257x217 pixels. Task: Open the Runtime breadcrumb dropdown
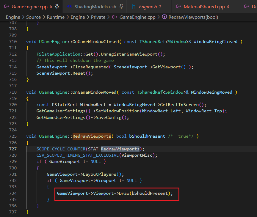[x=56, y=17]
